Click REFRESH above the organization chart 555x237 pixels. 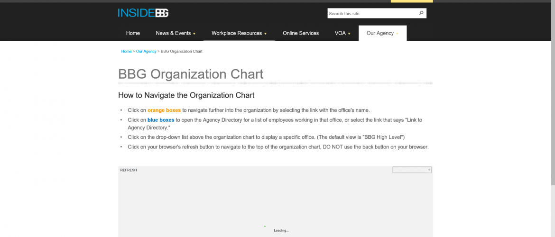(129, 170)
